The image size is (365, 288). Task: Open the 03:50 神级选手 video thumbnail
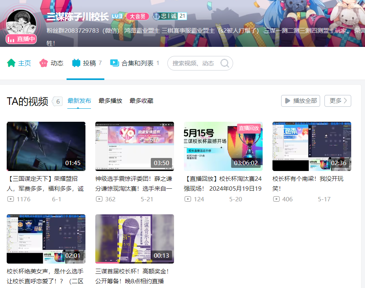click(135, 146)
